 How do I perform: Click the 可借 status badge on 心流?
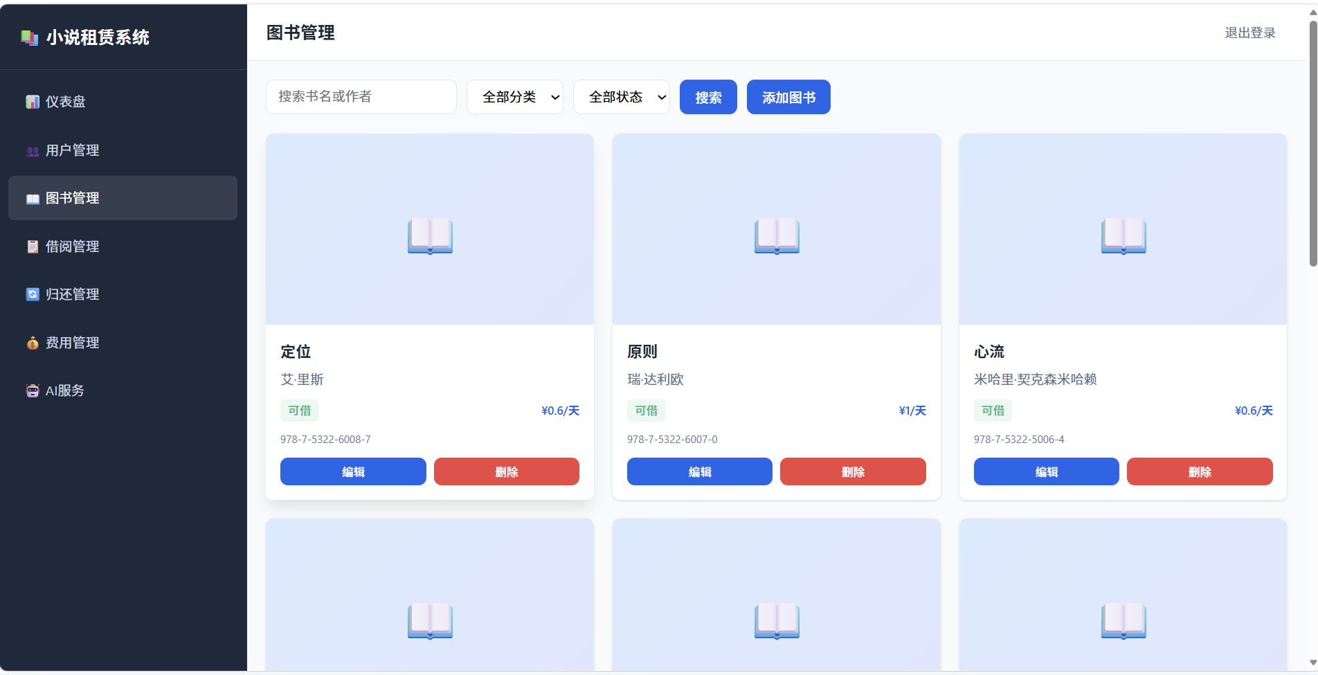993,411
